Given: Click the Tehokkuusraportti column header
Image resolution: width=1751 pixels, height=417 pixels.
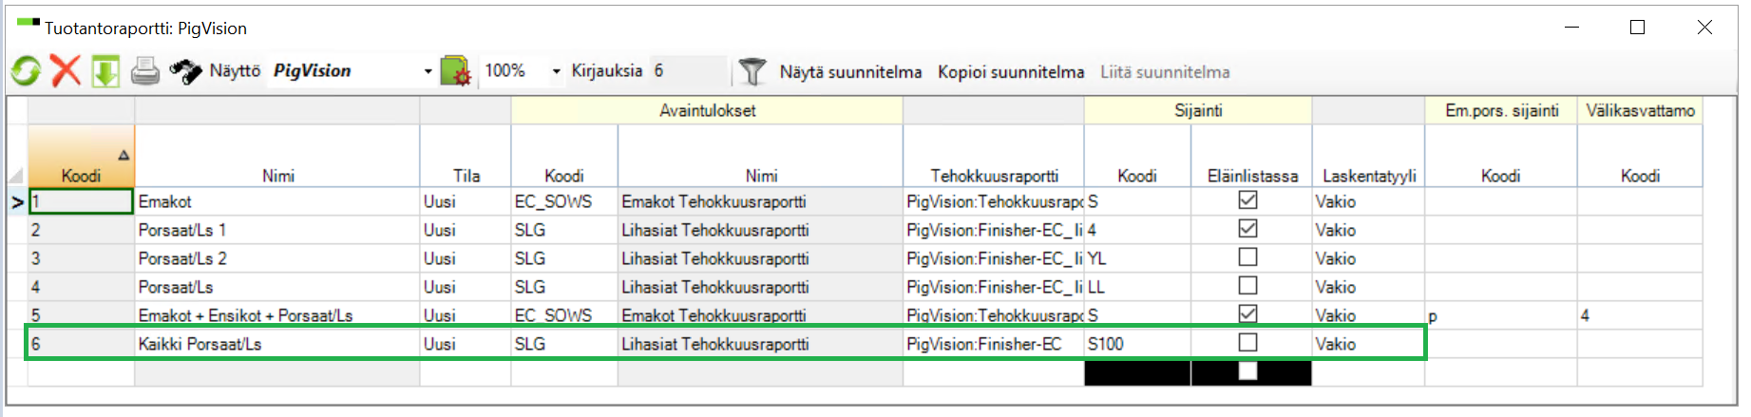Looking at the screenshot, I should [994, 156].
